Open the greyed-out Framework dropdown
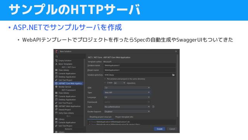This screenshot has height=140, width=248. (x=127, y=102)
